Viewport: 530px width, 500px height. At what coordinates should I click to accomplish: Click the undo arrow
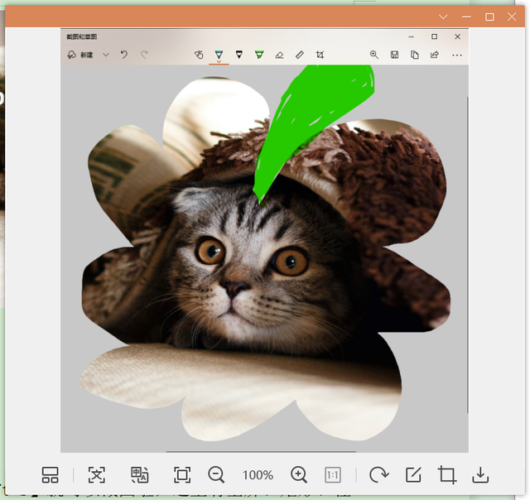124,55
